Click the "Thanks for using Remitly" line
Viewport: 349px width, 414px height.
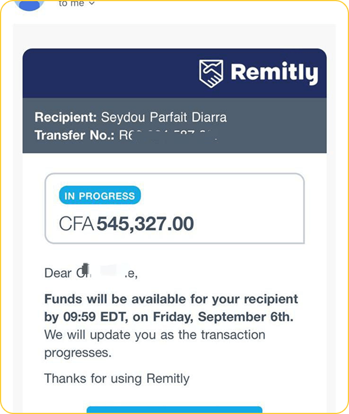117,378
